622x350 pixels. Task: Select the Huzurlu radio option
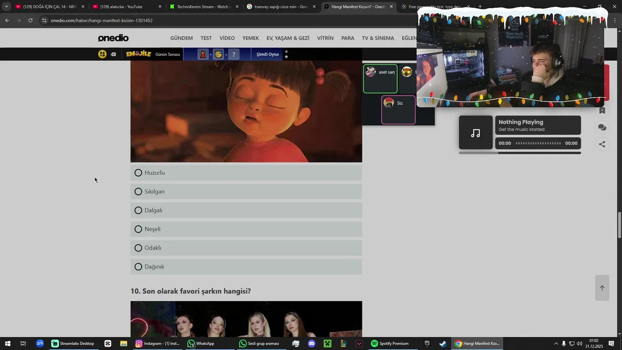coord(246,173)
